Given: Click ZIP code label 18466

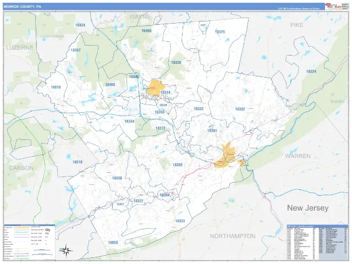Looking at the screenshot, I should click(146, 31).
